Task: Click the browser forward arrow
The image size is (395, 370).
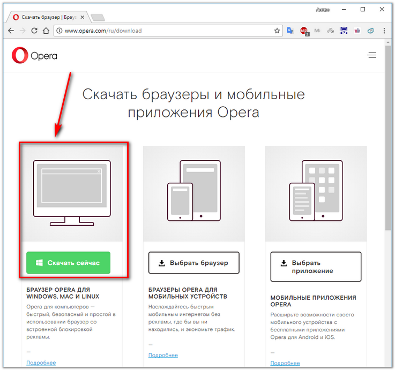Action: click(x=23, y=31)
